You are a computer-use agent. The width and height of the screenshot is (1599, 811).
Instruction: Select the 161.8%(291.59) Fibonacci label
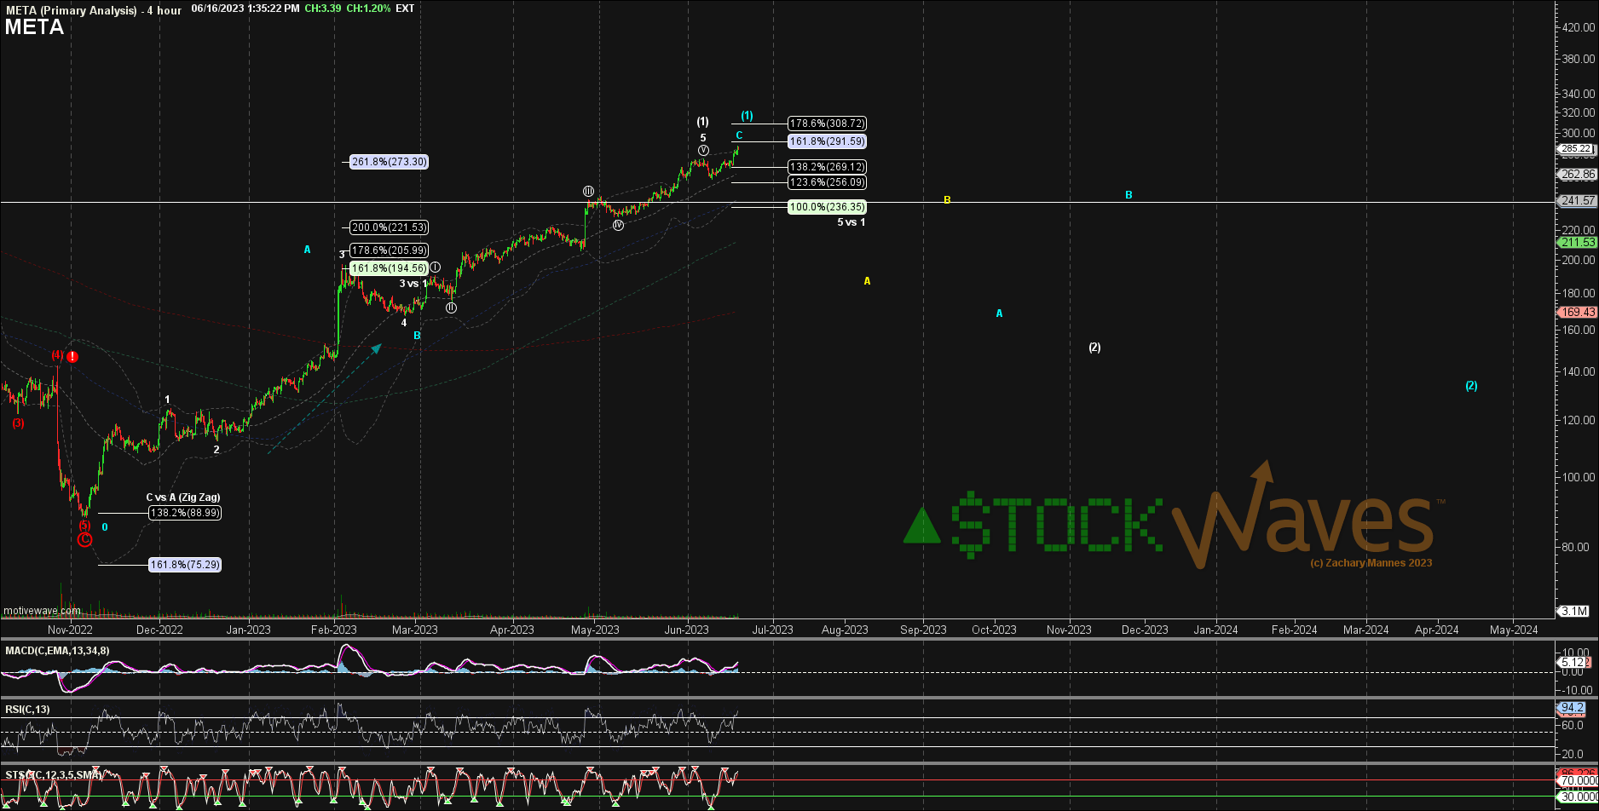click(827, 141)
